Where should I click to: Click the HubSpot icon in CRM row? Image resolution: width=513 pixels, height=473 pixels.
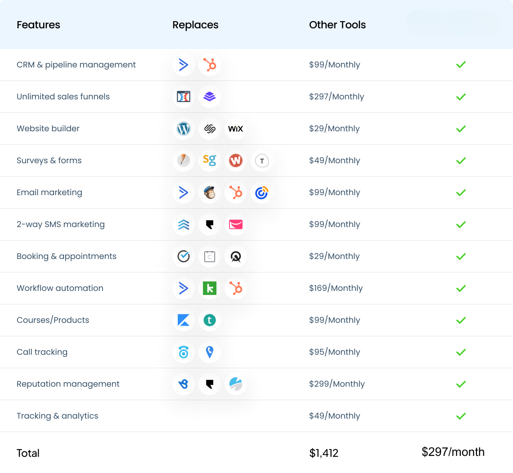point(210,65)
